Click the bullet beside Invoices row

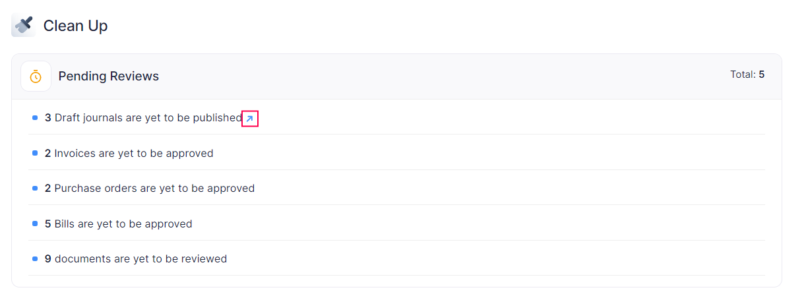pyautogui.click(x=35, y=153)
